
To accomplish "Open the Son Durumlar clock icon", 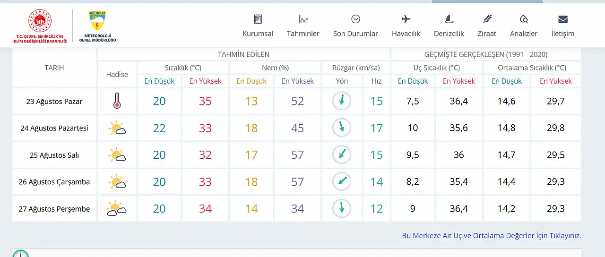I will (355, 19).
